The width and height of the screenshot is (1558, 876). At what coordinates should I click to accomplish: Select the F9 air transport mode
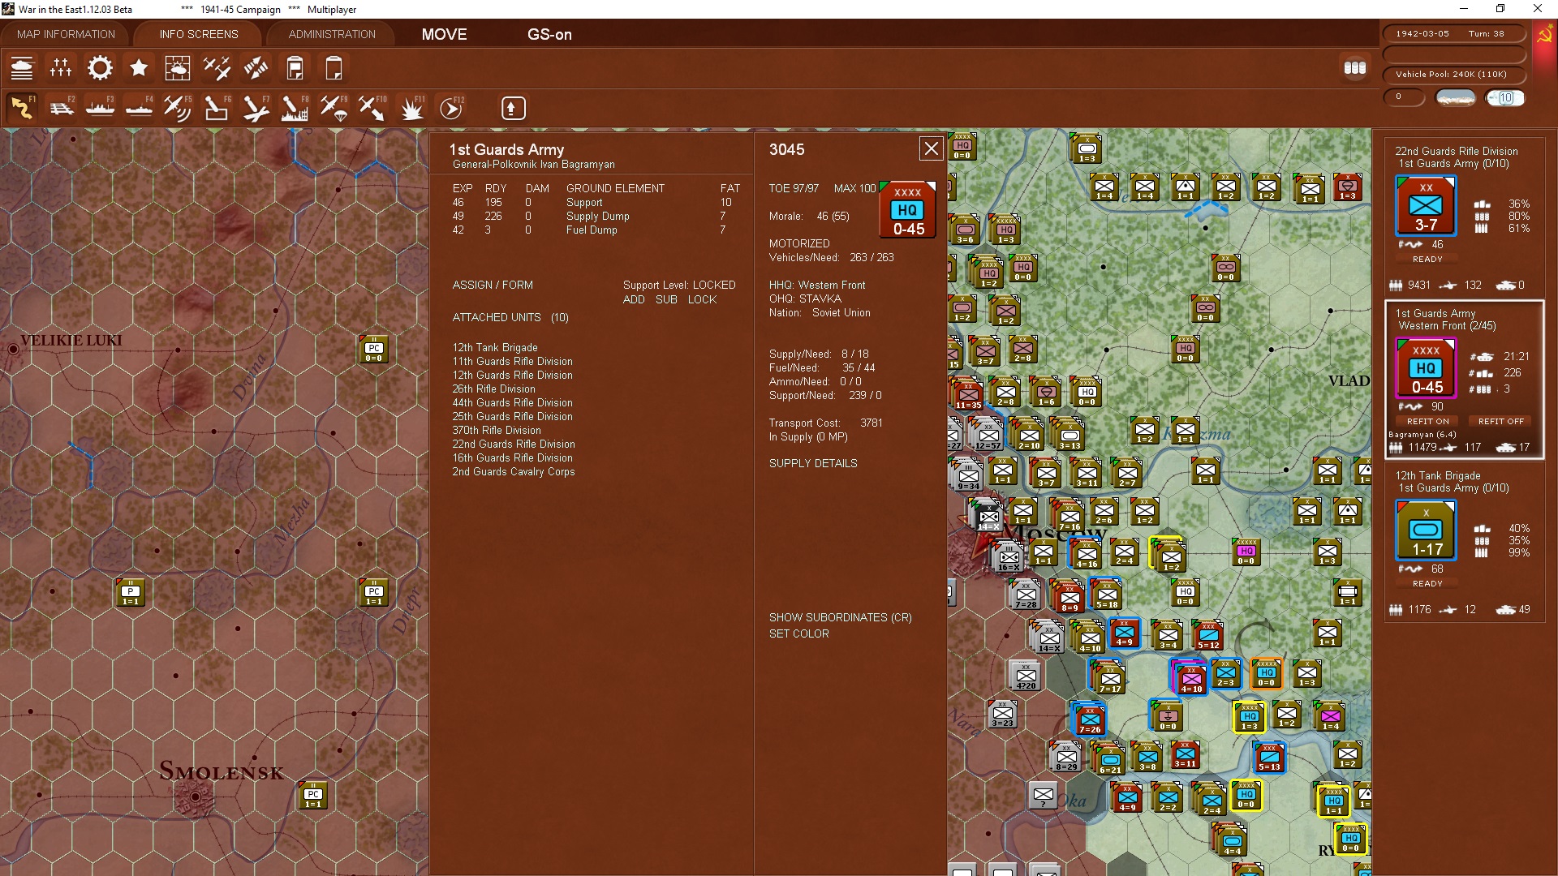[334, 108]
